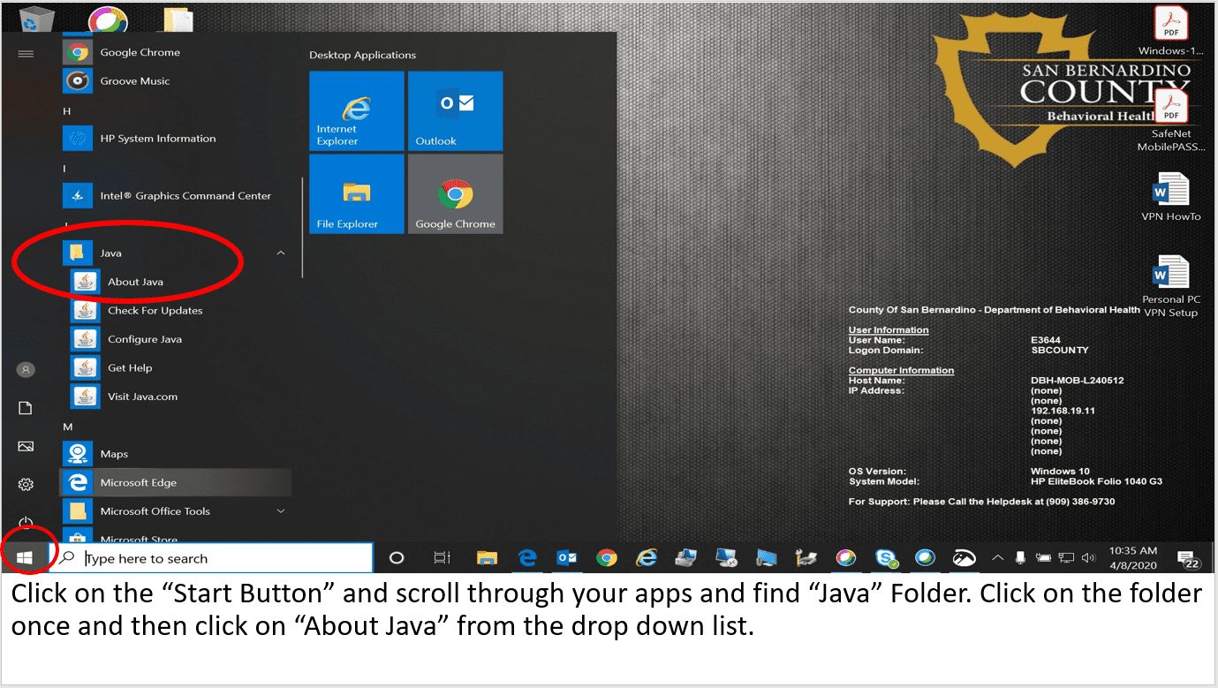Launch Configure Java in the app list
Viewport: 1218px width, 688px height.
(x=144, y=339)
